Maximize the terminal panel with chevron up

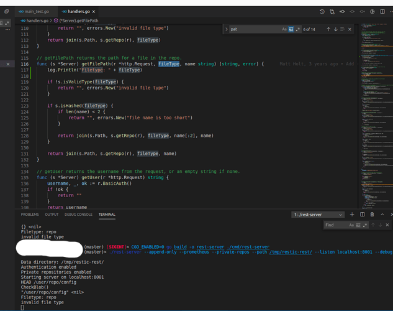[382, 215]
